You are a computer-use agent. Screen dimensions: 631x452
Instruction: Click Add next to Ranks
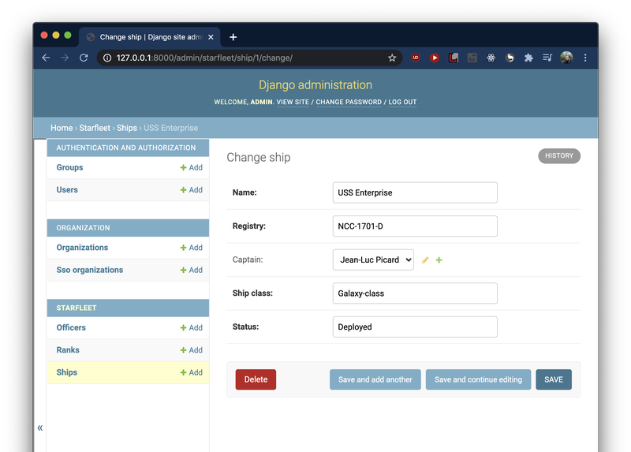coord(192,350)
